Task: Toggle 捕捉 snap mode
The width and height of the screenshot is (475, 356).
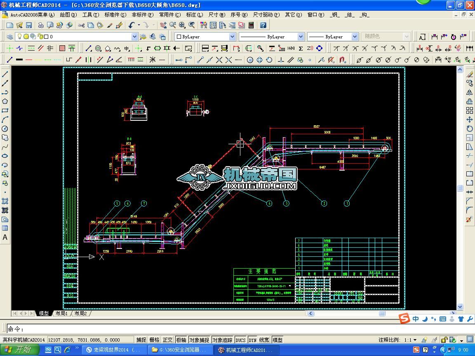Action: (x=141, y=340)
